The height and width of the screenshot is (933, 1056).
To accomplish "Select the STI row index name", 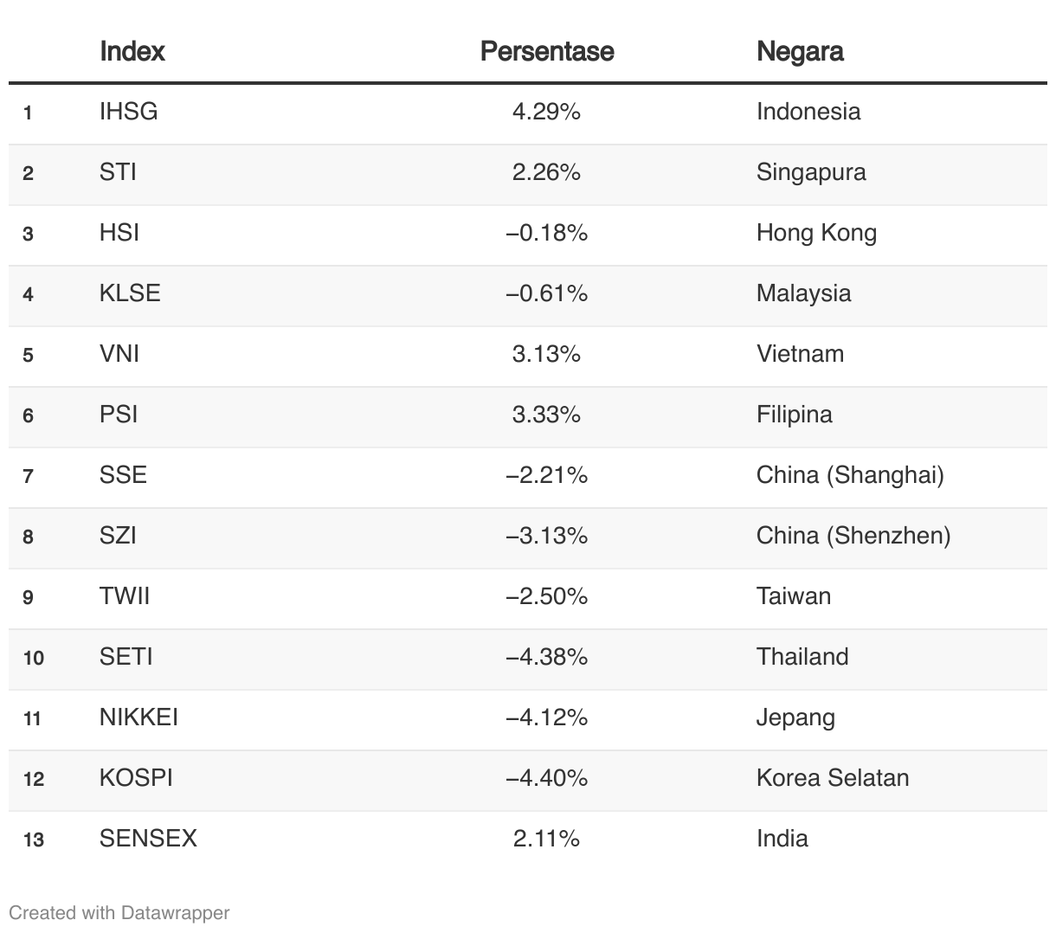I will pyautogui.click(x=119, y=172).
